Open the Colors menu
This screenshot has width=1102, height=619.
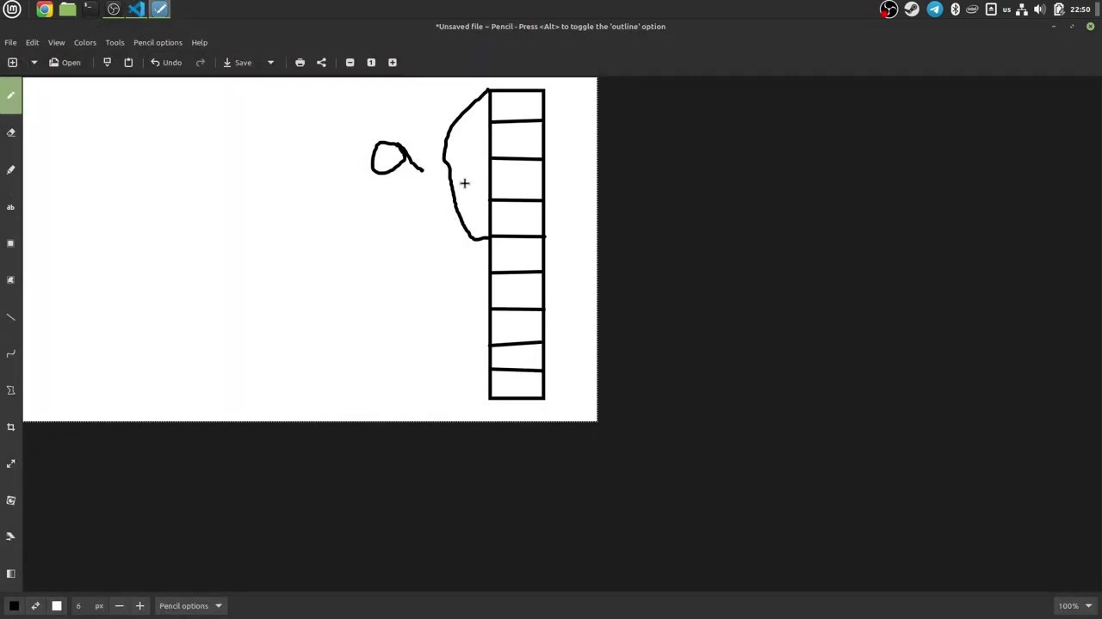coord(84,42)
